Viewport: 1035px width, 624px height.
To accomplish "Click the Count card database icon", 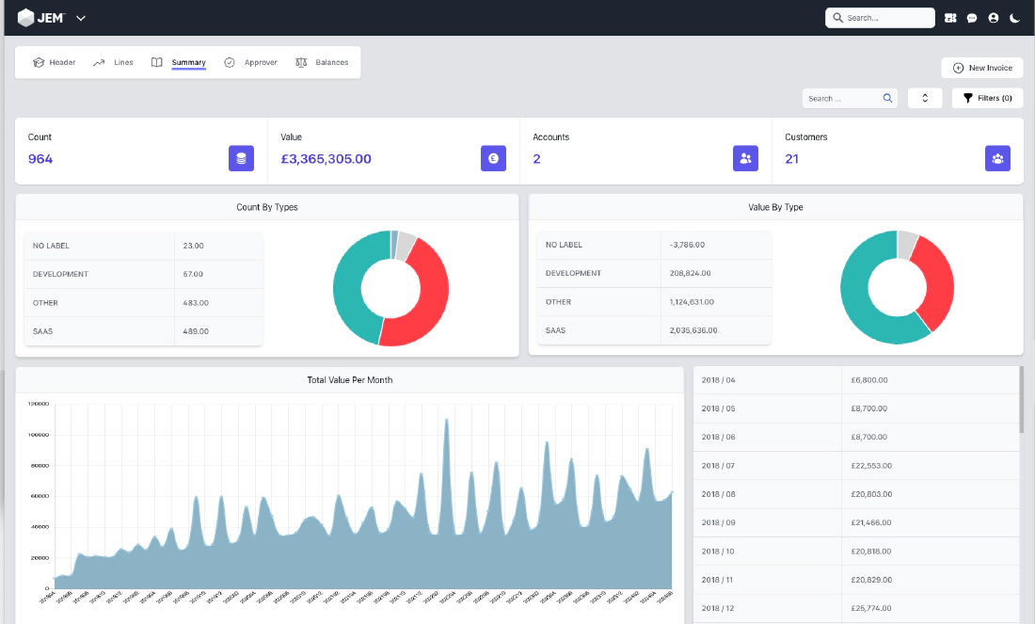I will [241, 158].
